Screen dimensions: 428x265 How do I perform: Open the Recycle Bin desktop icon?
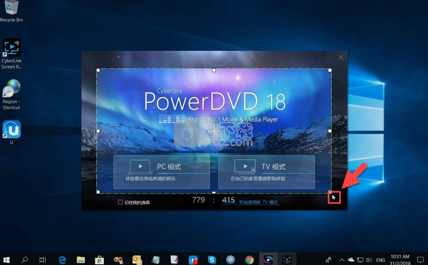coord(11,11)
